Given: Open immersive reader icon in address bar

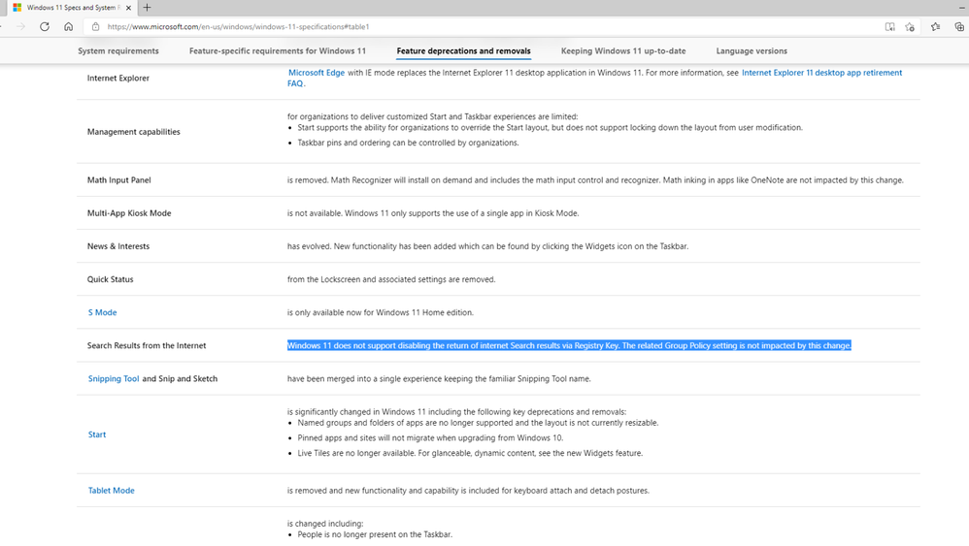Looking at the screenshot, I should [x=890, y=26].
